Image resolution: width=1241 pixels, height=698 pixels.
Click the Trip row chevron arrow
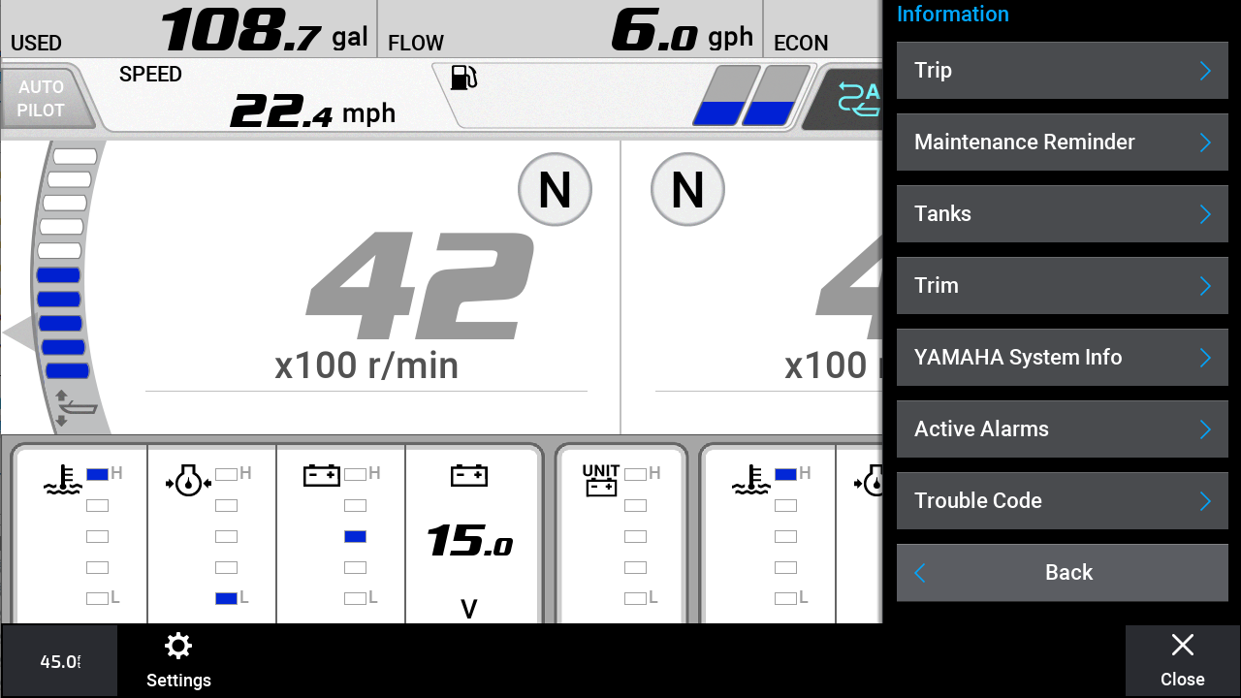coord(1205,71)
